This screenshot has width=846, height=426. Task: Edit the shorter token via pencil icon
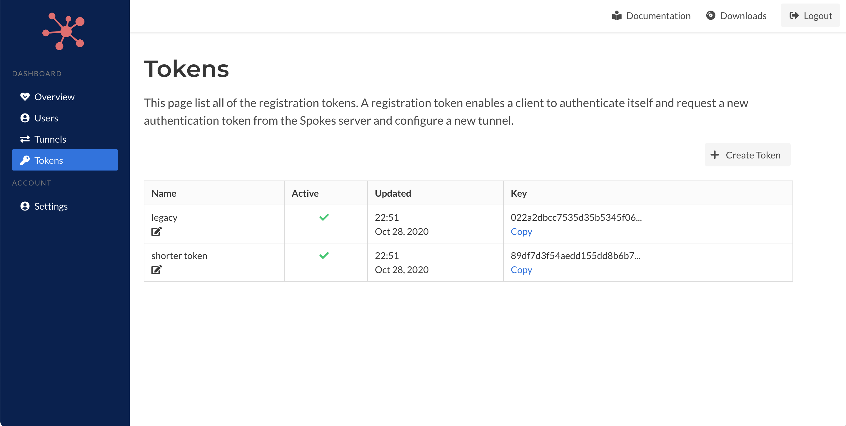tap(157, 270)
